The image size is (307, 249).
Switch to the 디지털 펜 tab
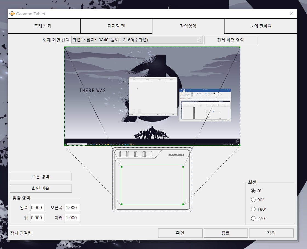coord(116,26)
